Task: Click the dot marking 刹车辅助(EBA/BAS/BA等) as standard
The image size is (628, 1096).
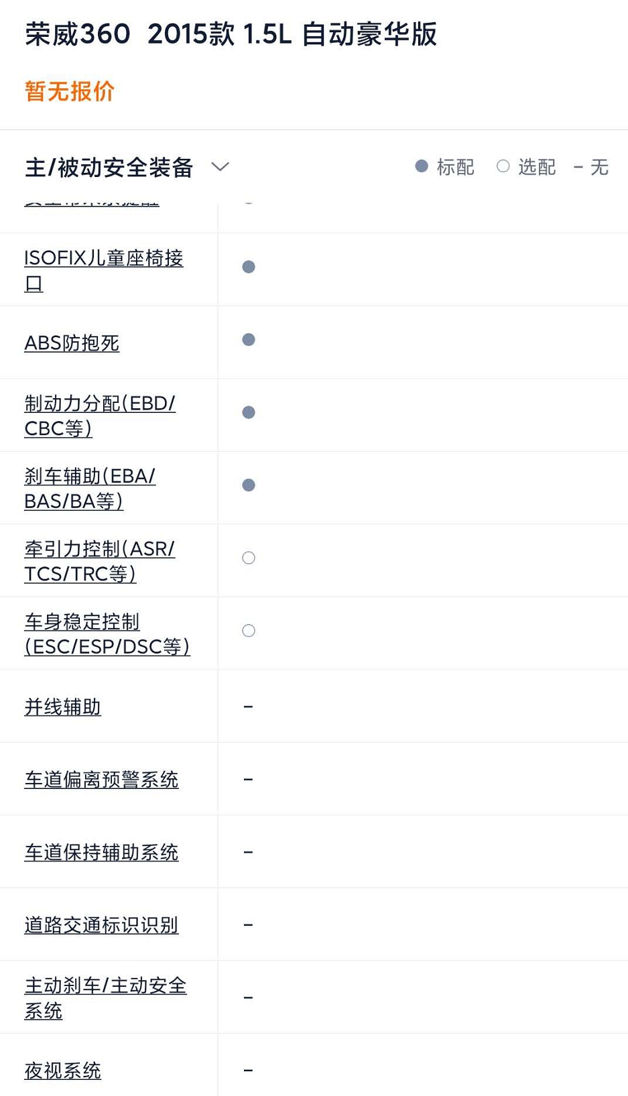Action: point(249,485)
